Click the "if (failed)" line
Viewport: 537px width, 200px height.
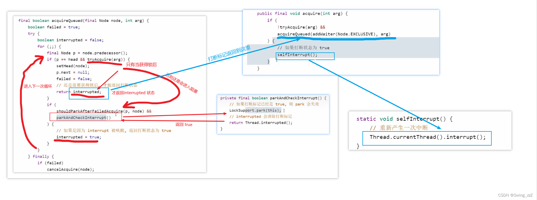click(50, 163)
